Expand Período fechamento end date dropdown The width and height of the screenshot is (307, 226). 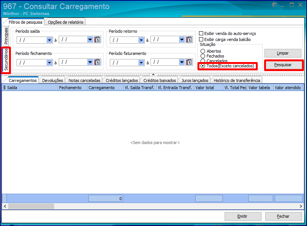coord(90,62)
